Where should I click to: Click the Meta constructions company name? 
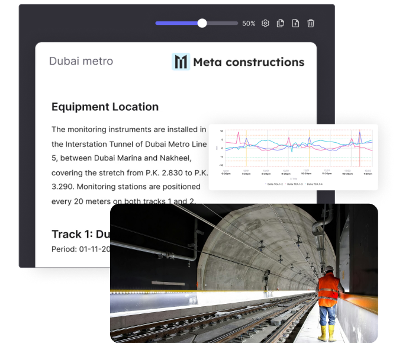tap(249, 62)
